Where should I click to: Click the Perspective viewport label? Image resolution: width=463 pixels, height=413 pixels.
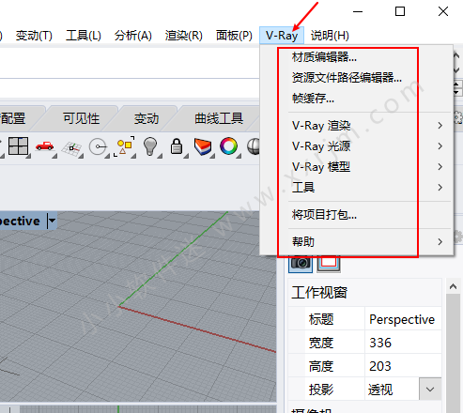(x=20, y=221)
